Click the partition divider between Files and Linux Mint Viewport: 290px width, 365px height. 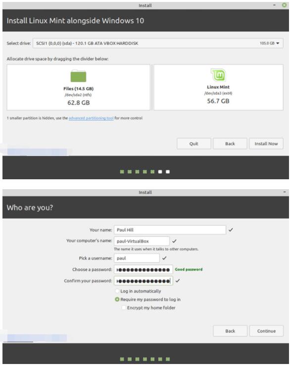coord(152,87)
